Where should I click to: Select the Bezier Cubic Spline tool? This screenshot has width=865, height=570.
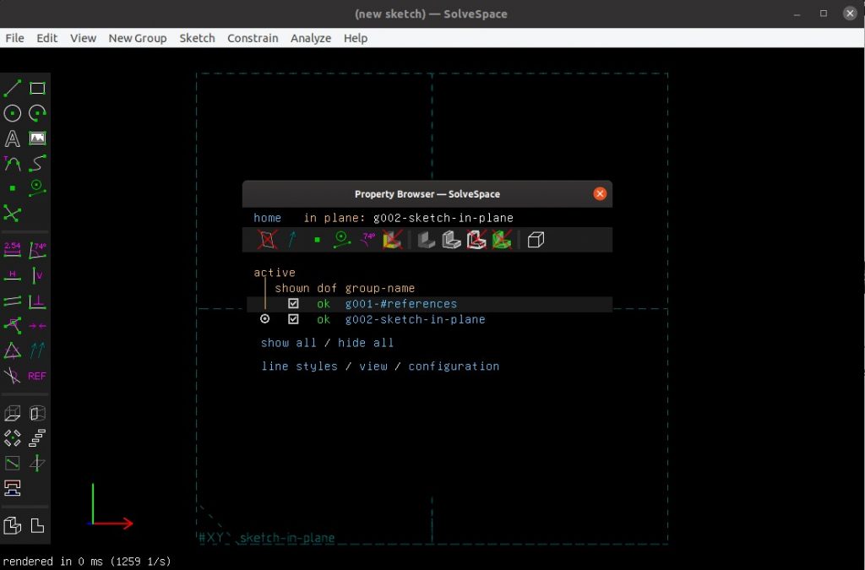coord(36,163)
